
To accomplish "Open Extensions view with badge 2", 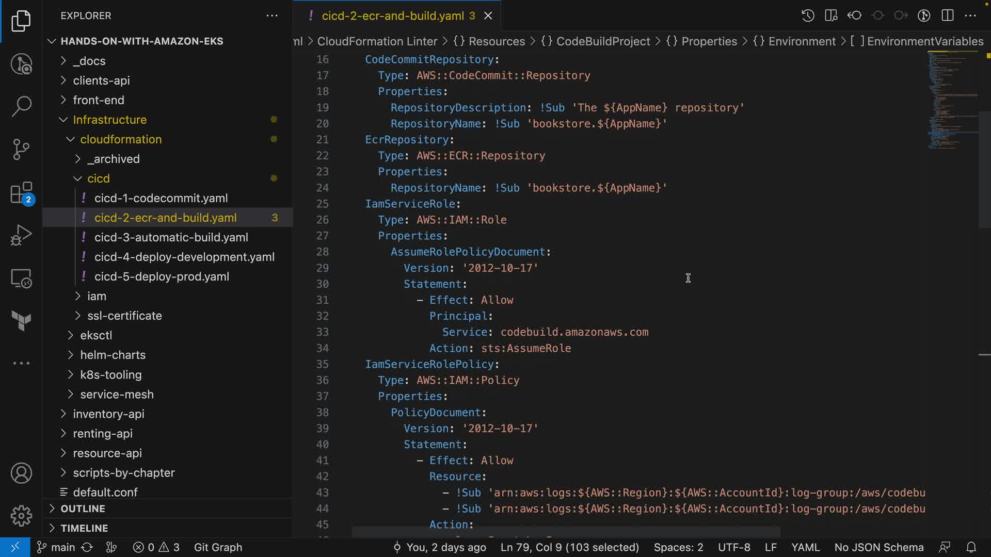I will point(21,193).
